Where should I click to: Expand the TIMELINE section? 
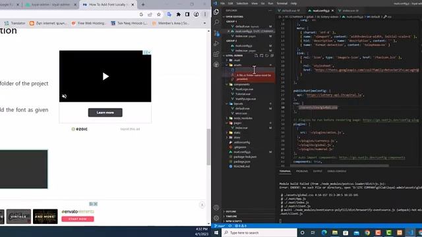231,217
